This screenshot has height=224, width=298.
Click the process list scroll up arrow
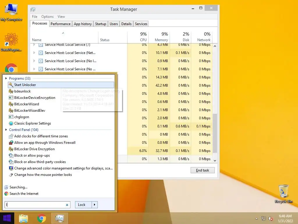tap(215, 46)
